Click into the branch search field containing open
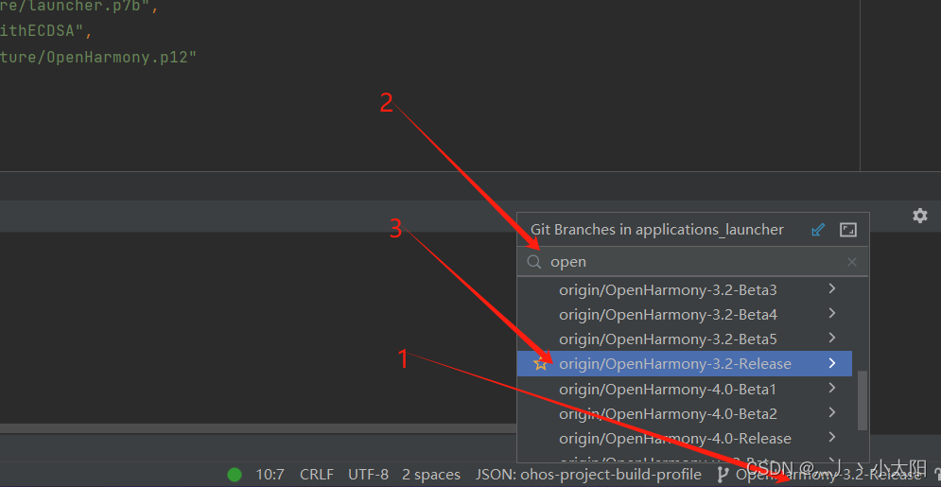Screen dimensions: 941x487 click(x=692, y=262)
